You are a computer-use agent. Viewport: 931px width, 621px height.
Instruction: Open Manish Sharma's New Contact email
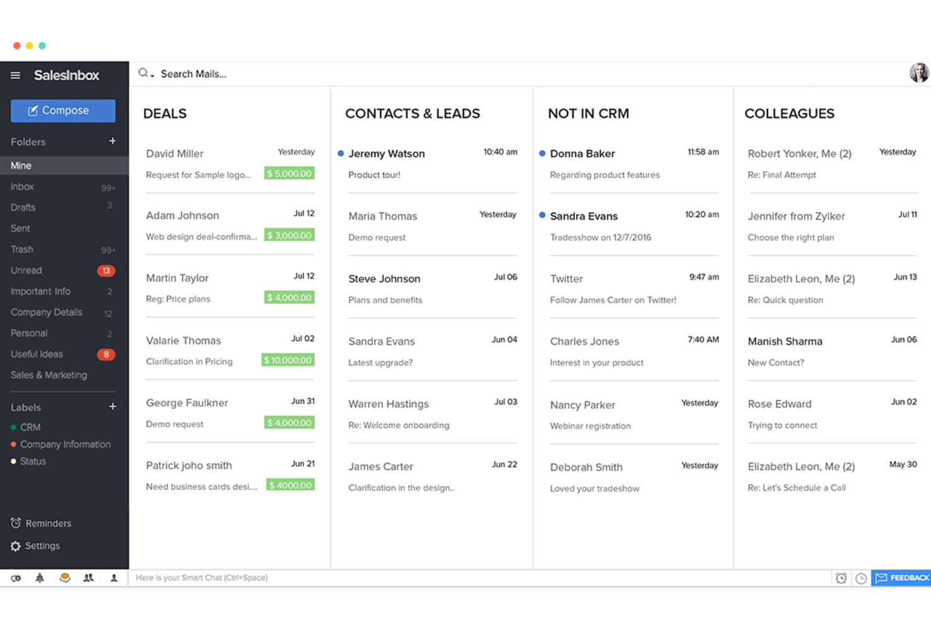coord(832,351)
